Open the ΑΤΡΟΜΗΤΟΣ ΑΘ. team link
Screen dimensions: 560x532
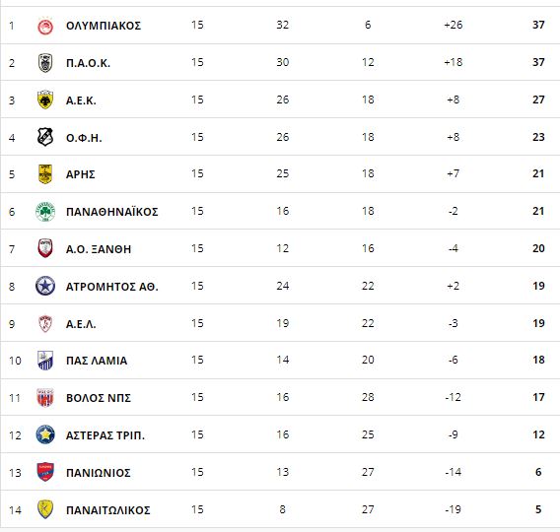pyautogui.click(x=112, y=287)
